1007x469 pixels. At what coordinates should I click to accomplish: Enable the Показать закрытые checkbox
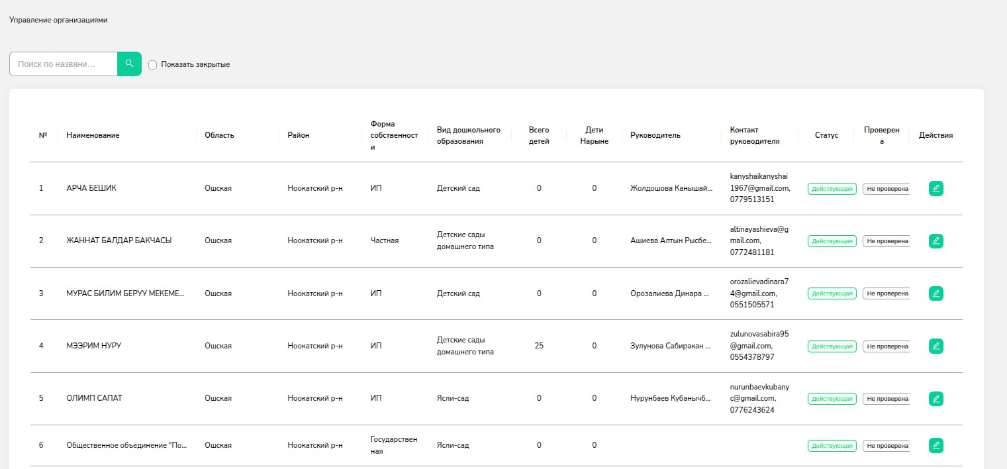tap(153, 65)
